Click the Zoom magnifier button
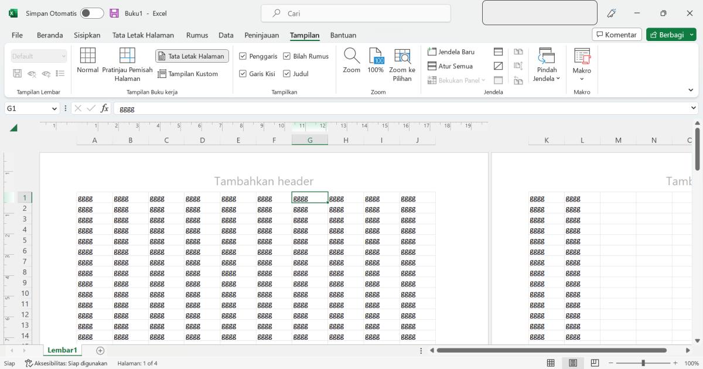Viewport: 703px width, 369px height. pyautogui.click(x=351, y=61)
